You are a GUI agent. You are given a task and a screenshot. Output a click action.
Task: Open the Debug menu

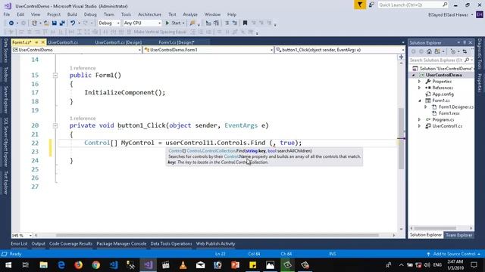coord(90,14)
